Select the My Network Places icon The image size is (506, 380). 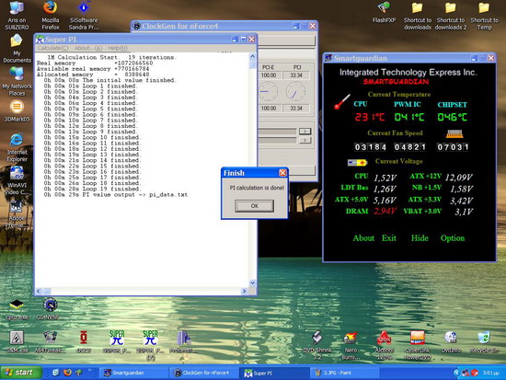click(x=17, y=81)
